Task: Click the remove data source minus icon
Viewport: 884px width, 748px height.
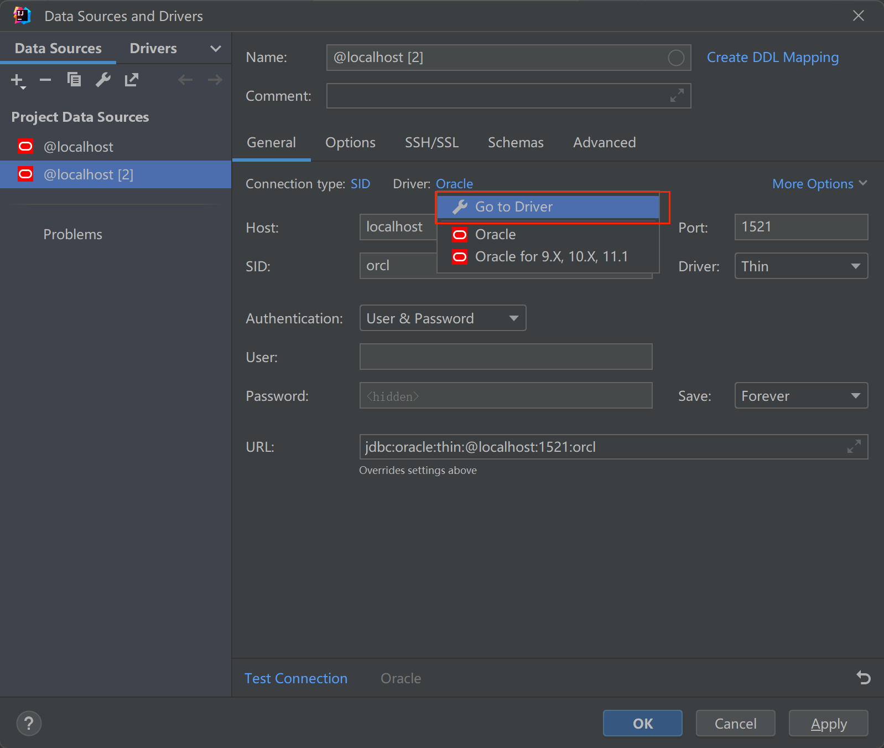Action: [x=45, y=80]
